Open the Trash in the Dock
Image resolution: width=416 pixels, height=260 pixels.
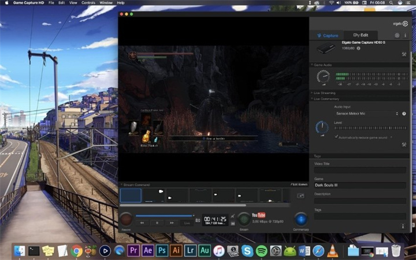(396, 251)
